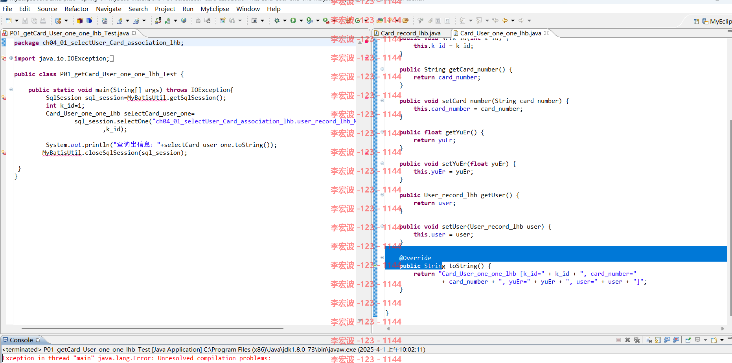Click the 2.0 web browser globe icon
This screenshot has height=363, width=732.
105,20
